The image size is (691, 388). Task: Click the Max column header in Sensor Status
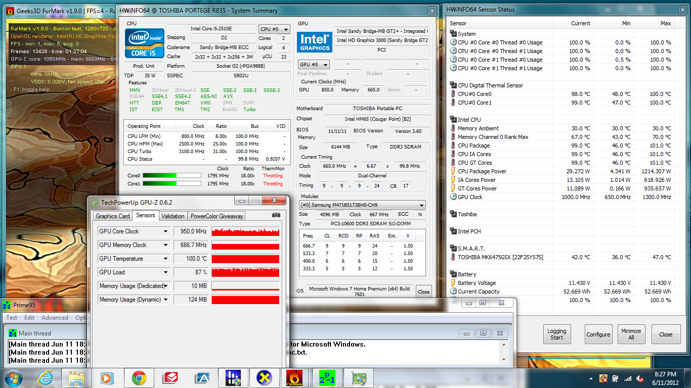tap(655, 23)
